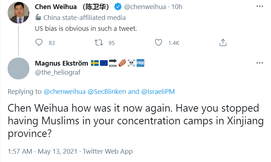271x162 pixels.
Task: Reply to Chen Weihua's tweet
Action: point(39,43)
